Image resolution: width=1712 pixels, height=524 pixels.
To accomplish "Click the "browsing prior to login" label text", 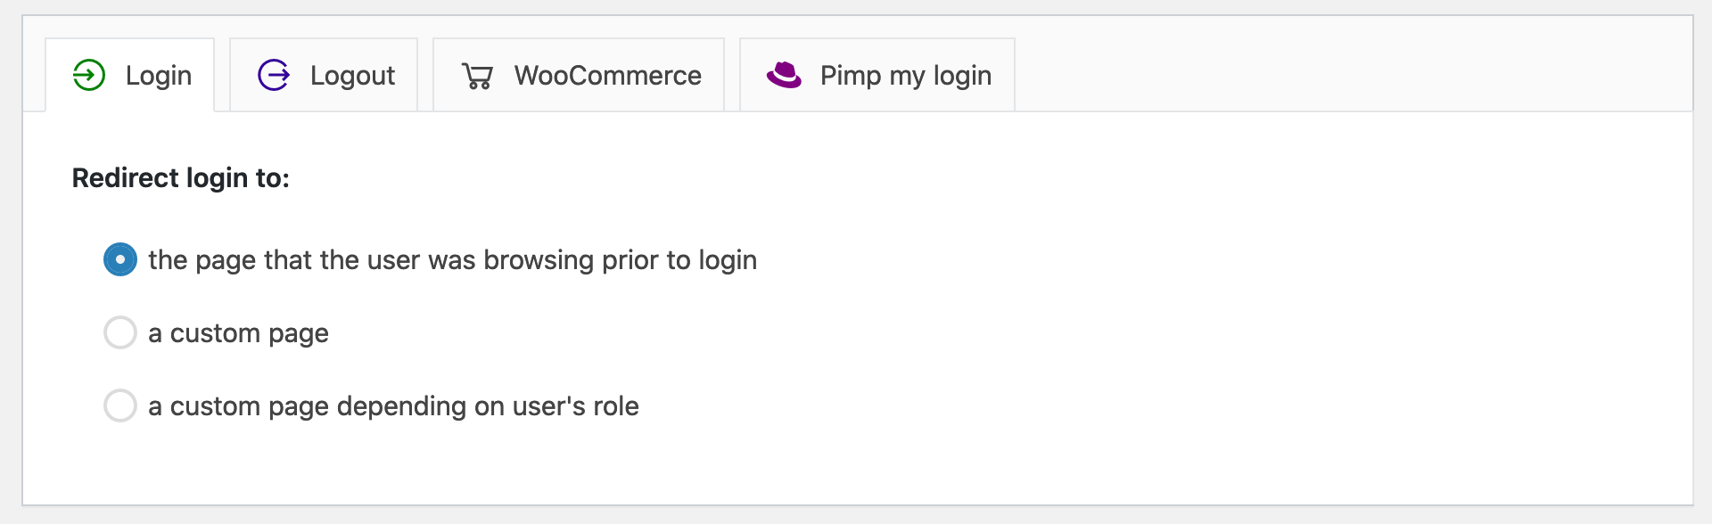I will pyautogui.click(x=621, y=260).
